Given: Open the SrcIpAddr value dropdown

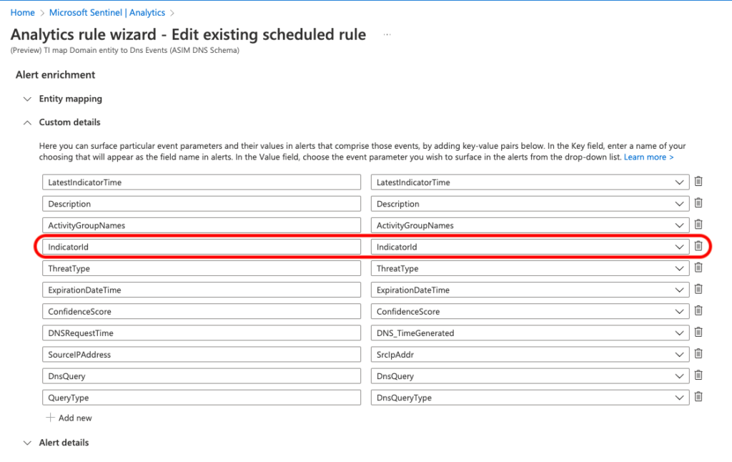Looking at the screenshot, I should coord(530,354).
